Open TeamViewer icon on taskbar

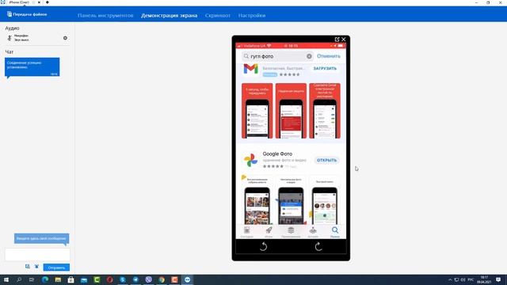[188, 279]
